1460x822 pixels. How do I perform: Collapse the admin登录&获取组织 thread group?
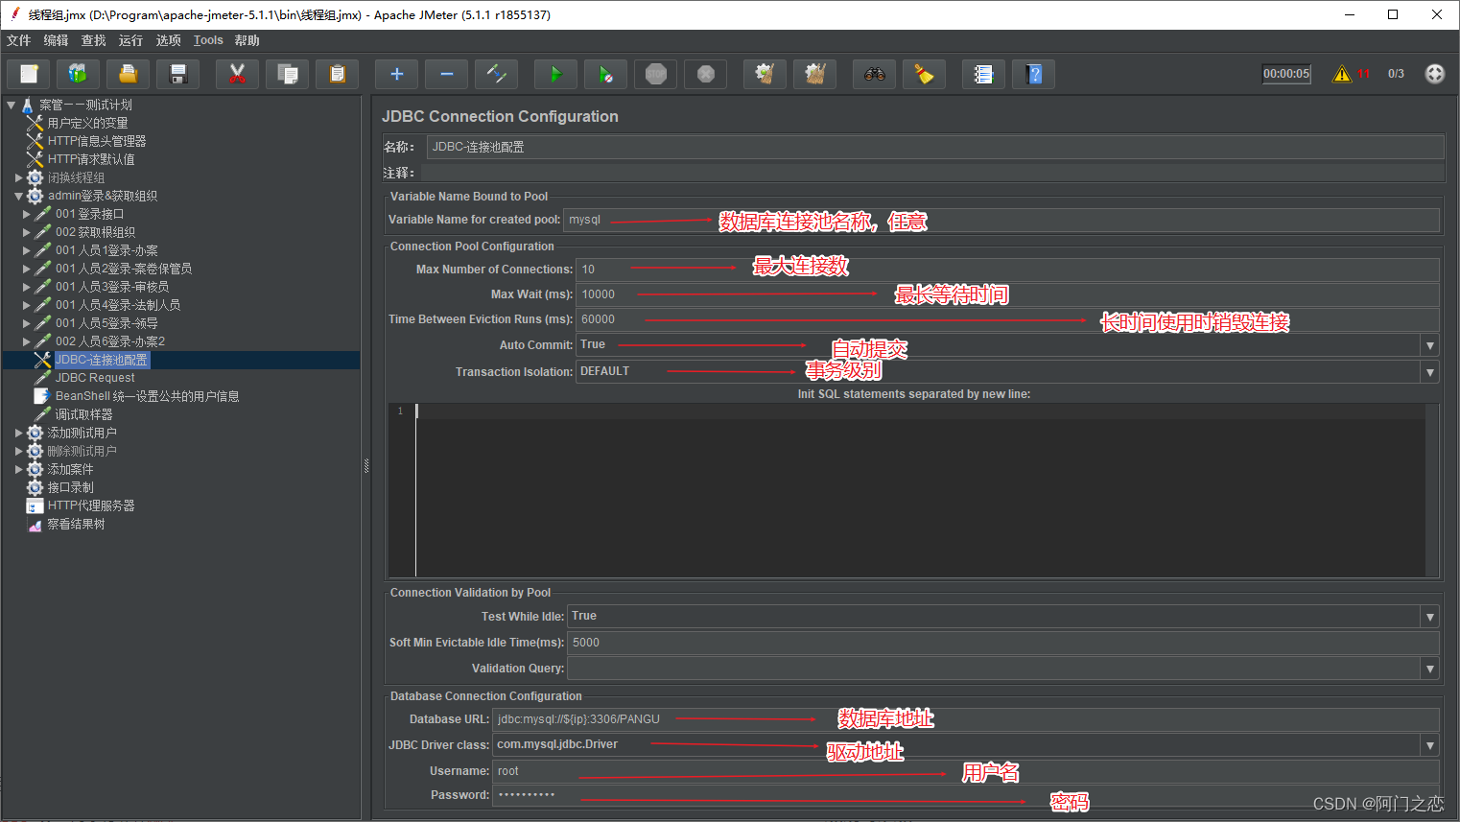(18, 196)
